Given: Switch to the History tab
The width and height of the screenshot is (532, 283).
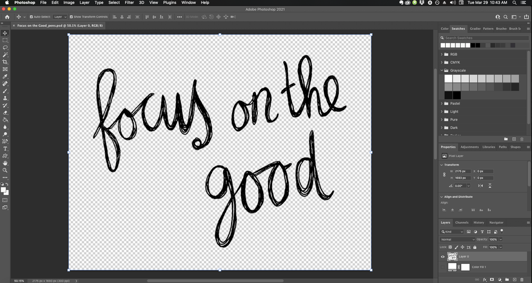Looking at the screenshot, I should [x=479, y=223].
